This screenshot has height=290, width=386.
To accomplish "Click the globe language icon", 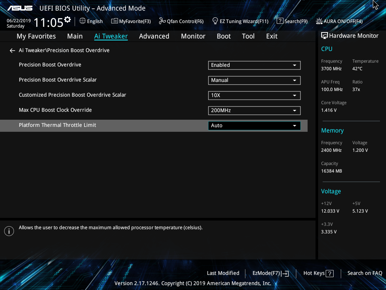I will tap(83, 21).
